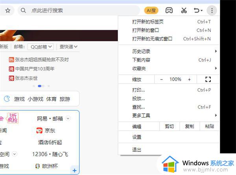Open the 京东 link
The height and width of the screenshot is (175, 236).
coord(50,131)
